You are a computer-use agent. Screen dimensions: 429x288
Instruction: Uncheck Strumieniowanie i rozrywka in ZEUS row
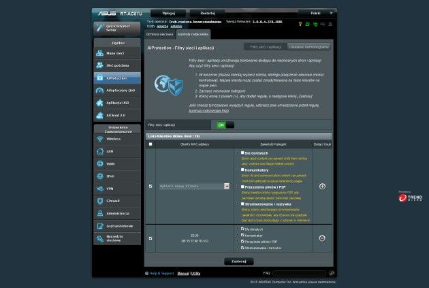point(242,248)
